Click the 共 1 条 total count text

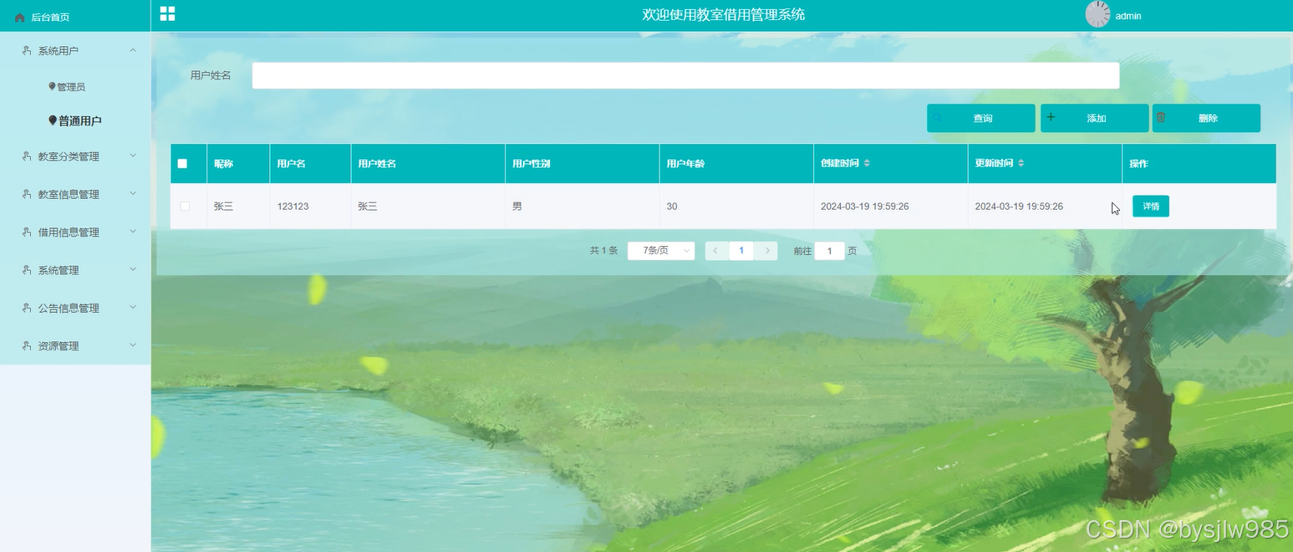click(603, 250)
